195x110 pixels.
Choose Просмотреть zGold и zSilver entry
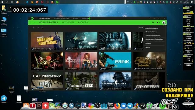(154, 39)
